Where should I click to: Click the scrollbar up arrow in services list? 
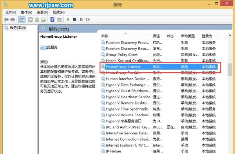click(x=230, y=35)
